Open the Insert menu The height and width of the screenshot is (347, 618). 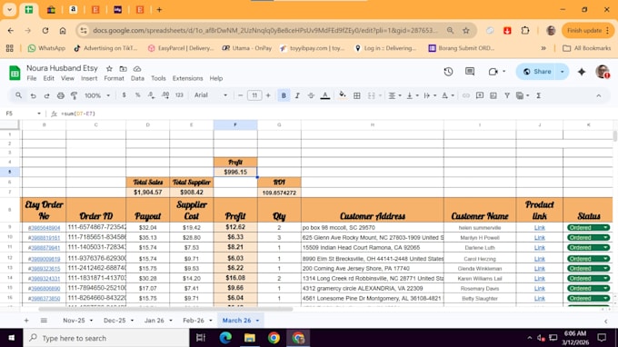89,78
